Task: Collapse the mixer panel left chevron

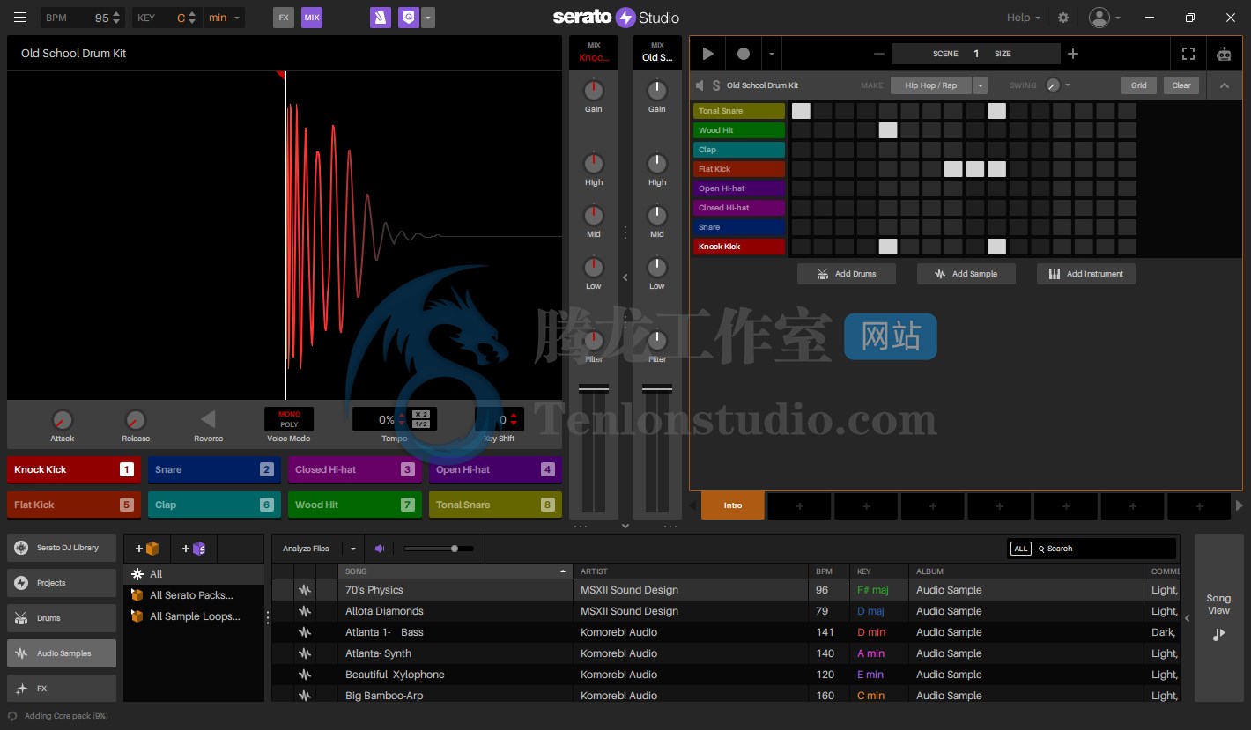Action: pyautogui.click(x=625, y=277)
